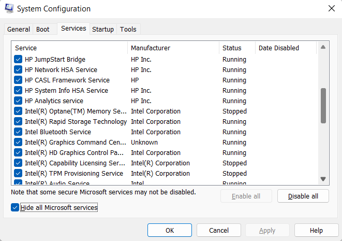Uncheck Intel(R) HD Graphics Control Panel service
The height and width of the screenshot is (241, 342).
tap(18, 153)
